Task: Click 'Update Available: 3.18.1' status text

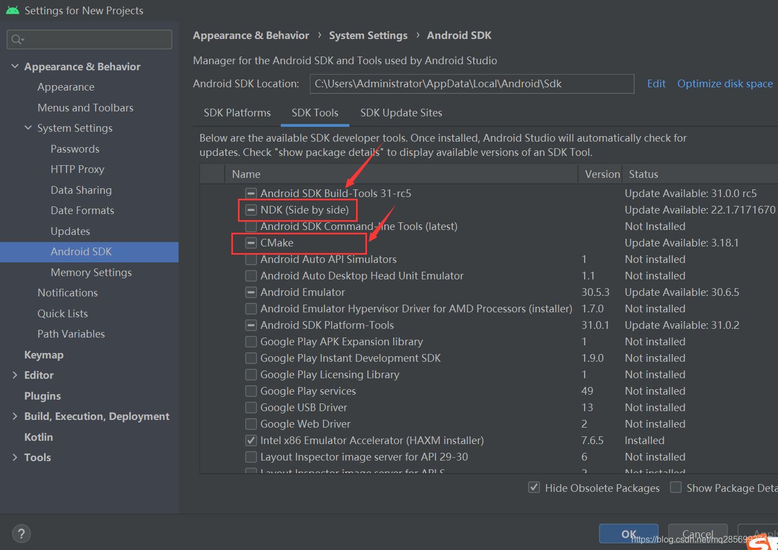Action: tap(682, 243)
